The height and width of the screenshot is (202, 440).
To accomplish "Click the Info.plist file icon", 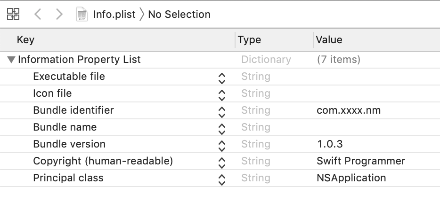I will pos(82,14).
